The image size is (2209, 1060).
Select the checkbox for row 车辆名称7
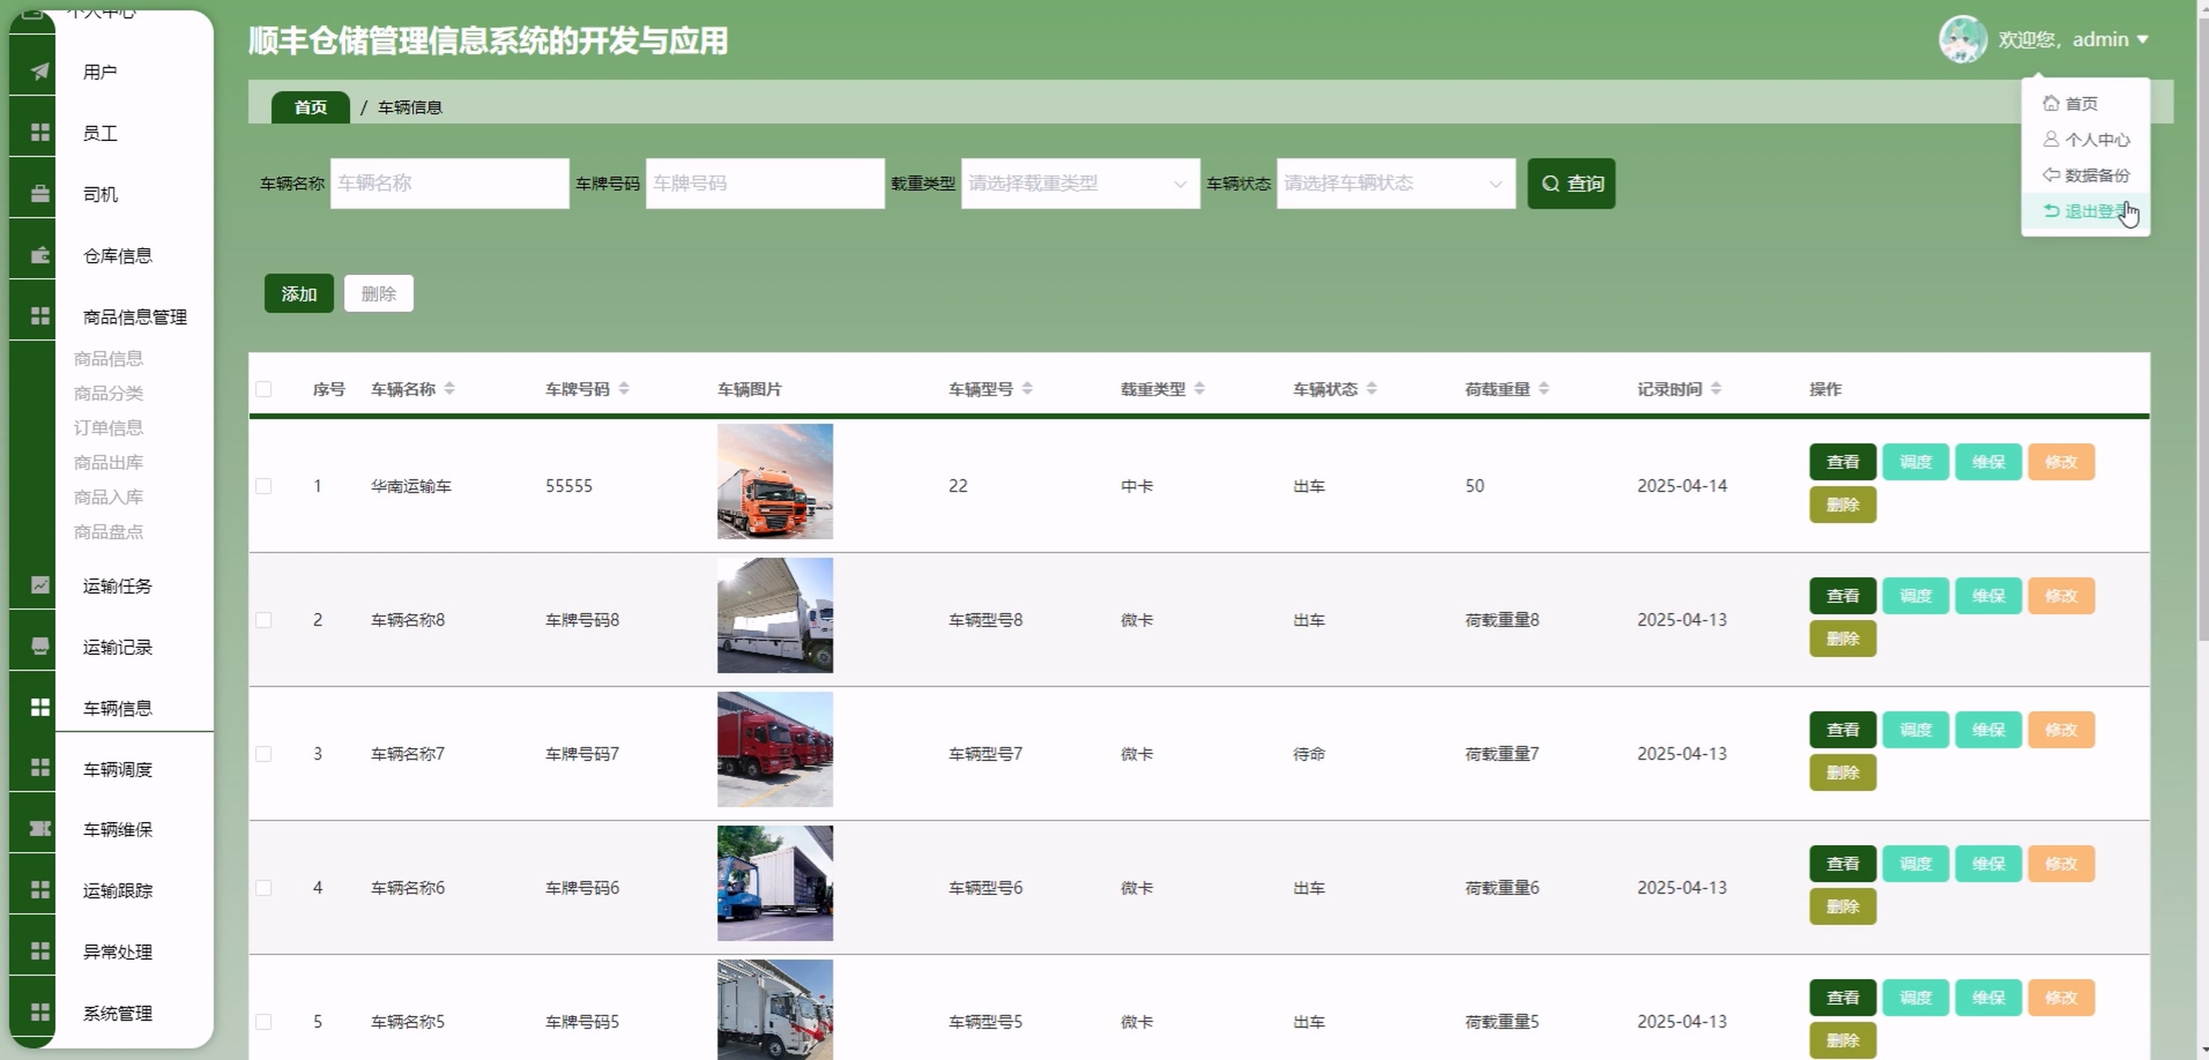pos(263,754)
